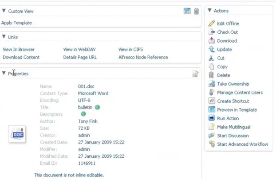Click the green globe beside bulletin title
The width and height of the screenshot is (276, 179).
coord(98,107)
